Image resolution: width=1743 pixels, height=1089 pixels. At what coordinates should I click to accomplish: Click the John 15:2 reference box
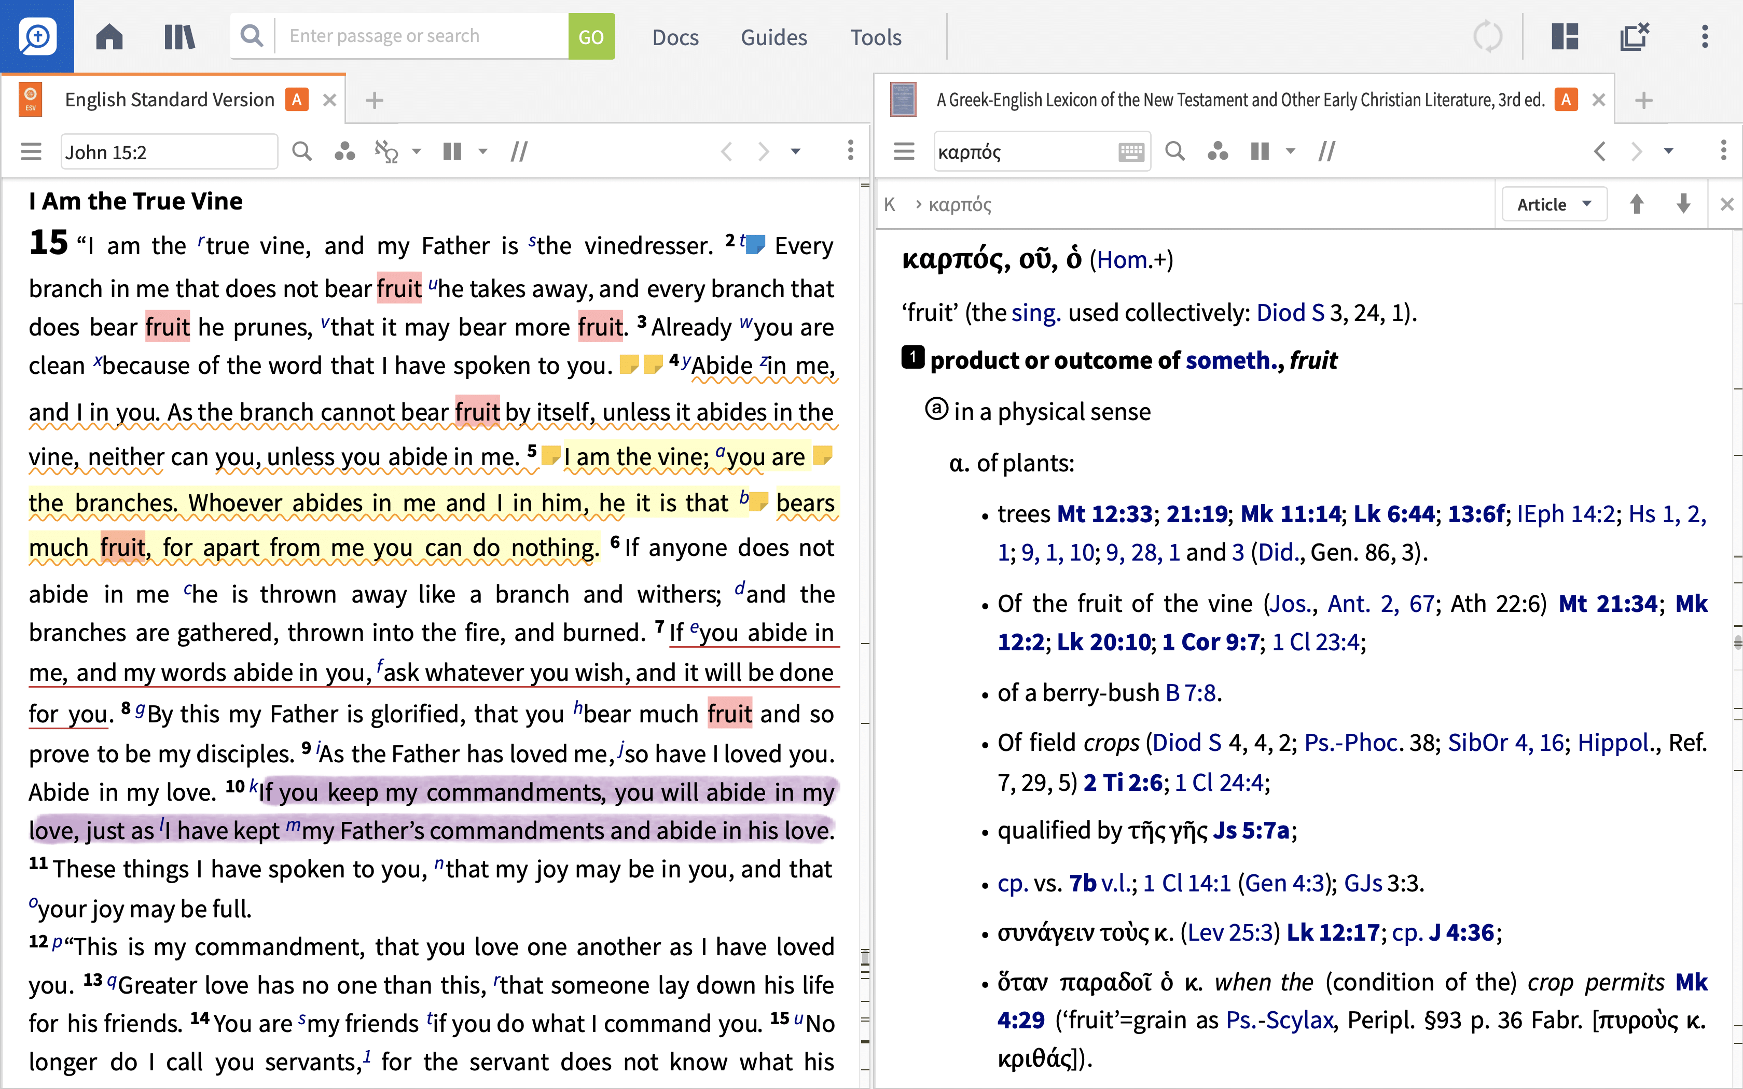(169, 152)
